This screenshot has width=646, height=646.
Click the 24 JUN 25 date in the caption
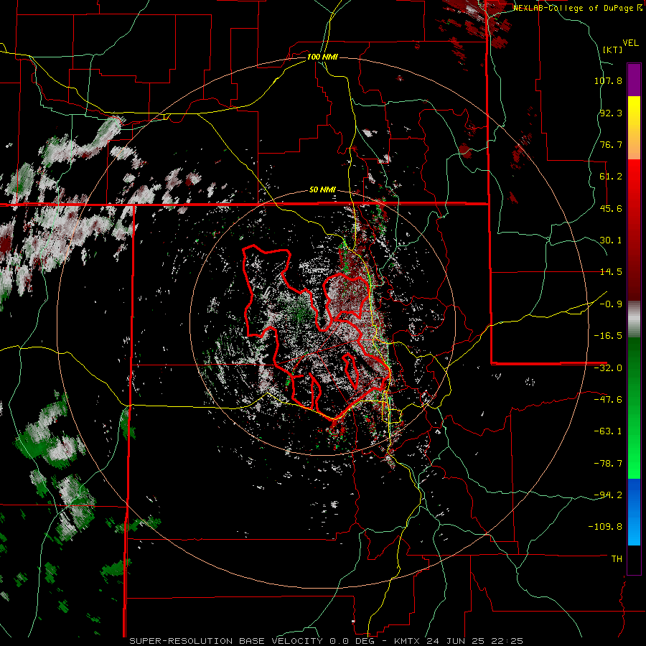click(457, 641)
